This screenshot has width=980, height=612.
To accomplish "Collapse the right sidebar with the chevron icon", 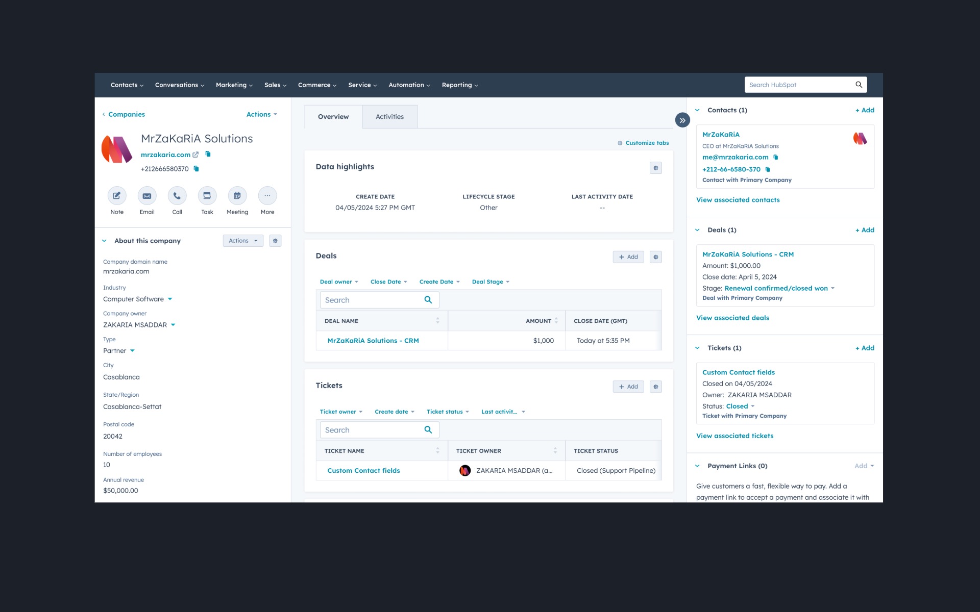I will pyautogui.click(x=682, y=120).
